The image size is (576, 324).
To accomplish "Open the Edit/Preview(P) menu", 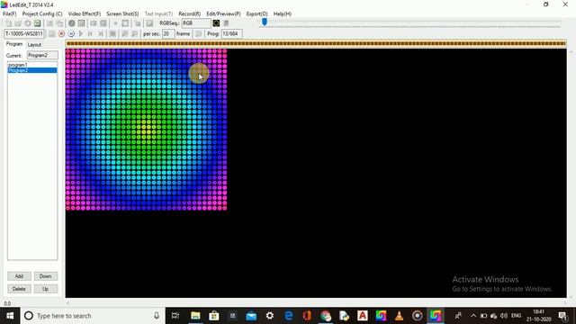I will coord(223,13).
